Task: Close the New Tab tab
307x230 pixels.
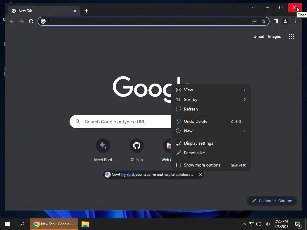Action: click(75, 11)
